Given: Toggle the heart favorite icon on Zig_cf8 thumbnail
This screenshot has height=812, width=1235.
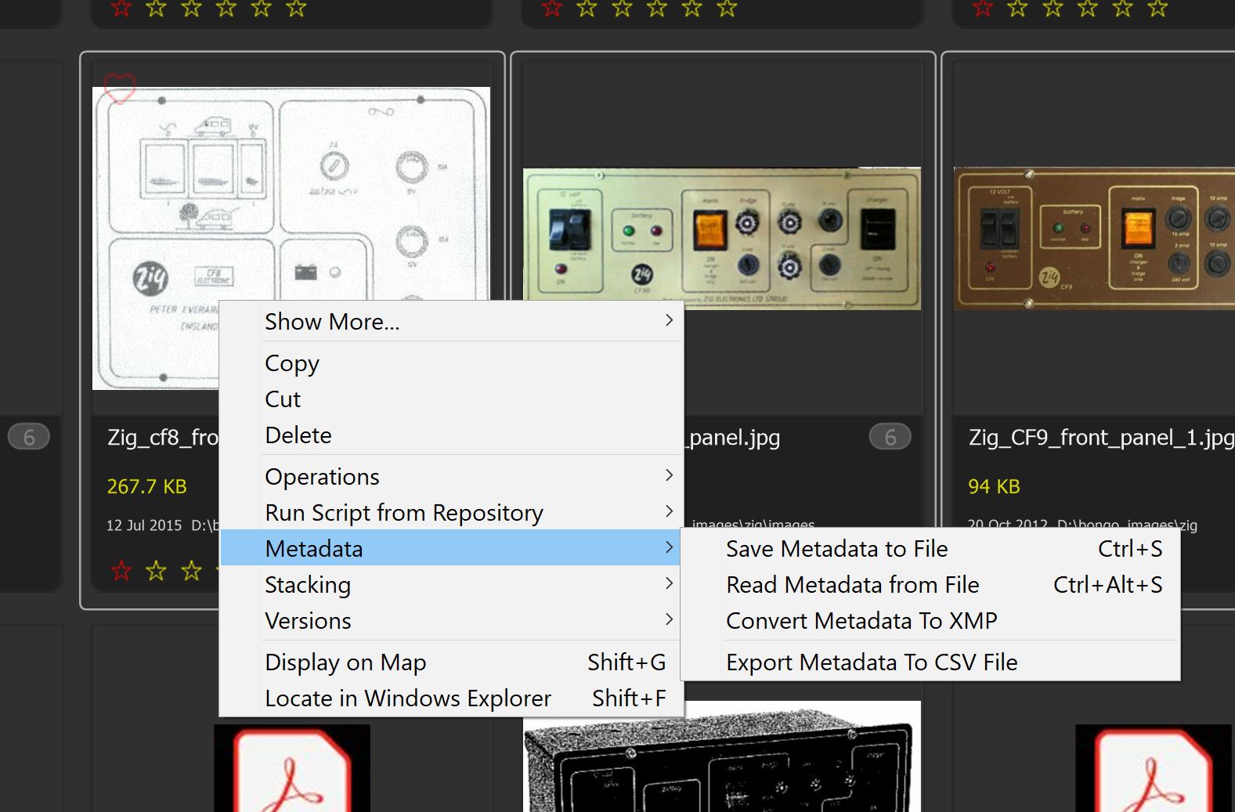Looking at the screenshot, I should pyautogui.click(x=120, y=88).
